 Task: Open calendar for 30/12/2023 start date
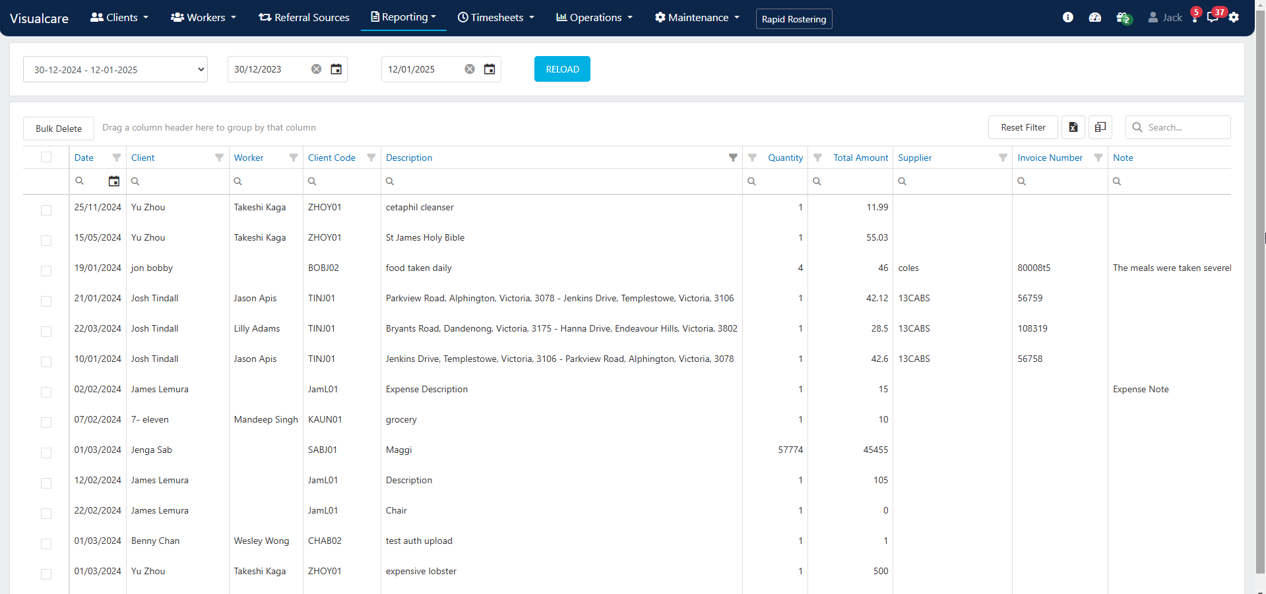point(336,69)
